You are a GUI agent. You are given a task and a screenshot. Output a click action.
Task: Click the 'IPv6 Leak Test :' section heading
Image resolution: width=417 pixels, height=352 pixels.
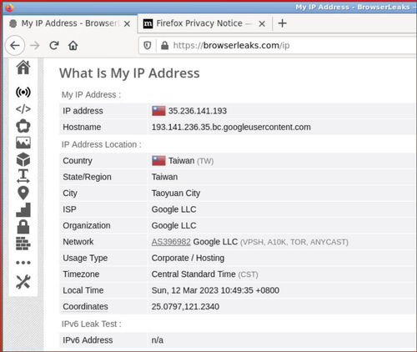tap(92, 324)
